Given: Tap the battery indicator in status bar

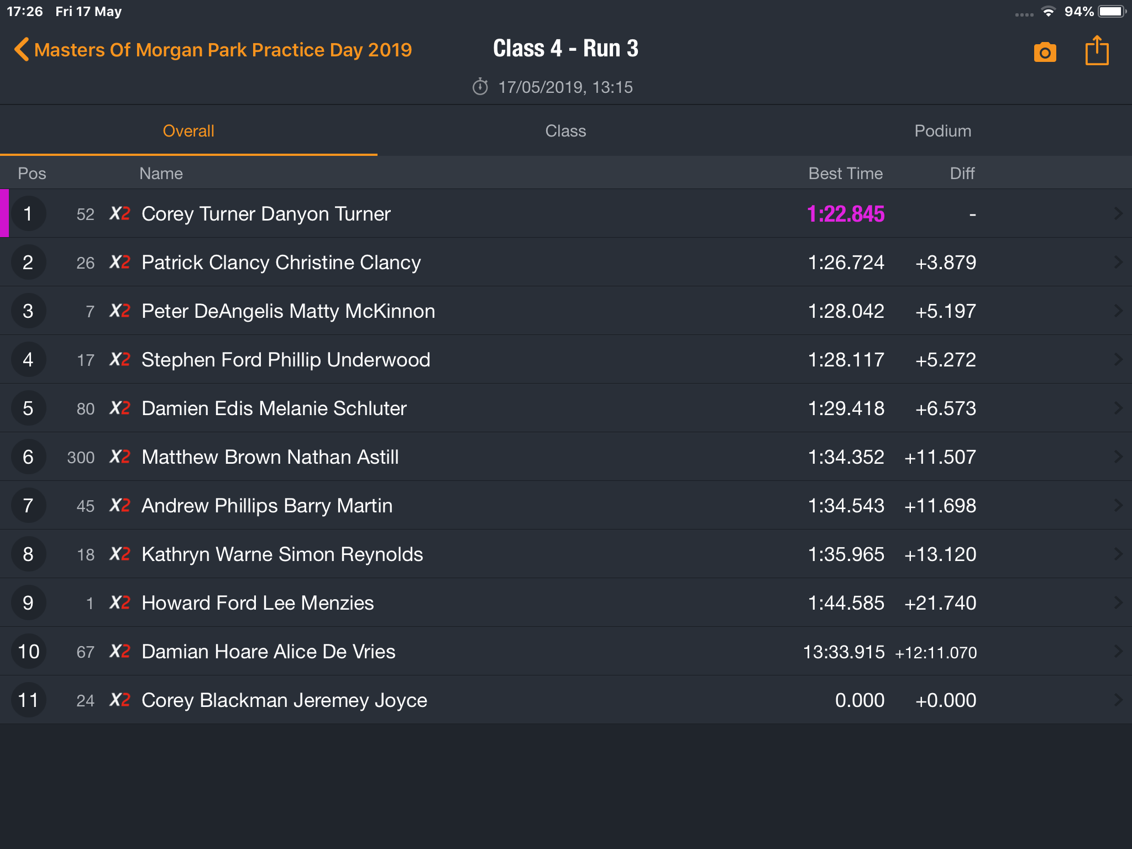Looking at the screenshot, I should pyautogui.click(x=1112, y=12).
